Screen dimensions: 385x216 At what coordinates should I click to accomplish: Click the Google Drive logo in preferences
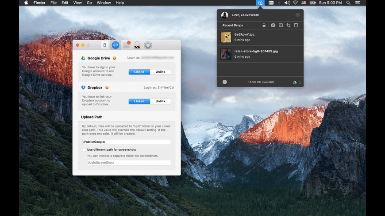[83, 58]
